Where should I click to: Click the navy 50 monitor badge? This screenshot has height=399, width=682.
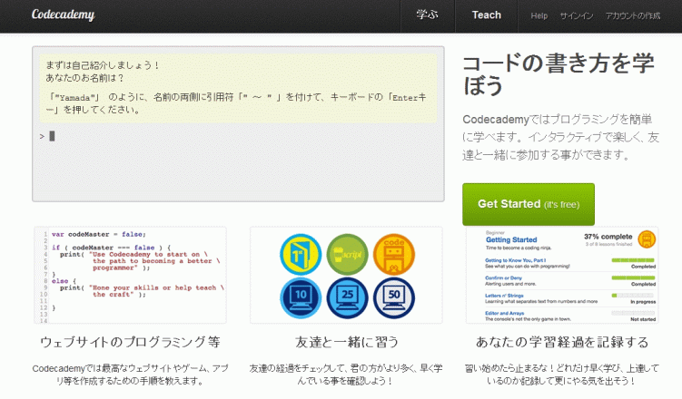click(394, 297)
